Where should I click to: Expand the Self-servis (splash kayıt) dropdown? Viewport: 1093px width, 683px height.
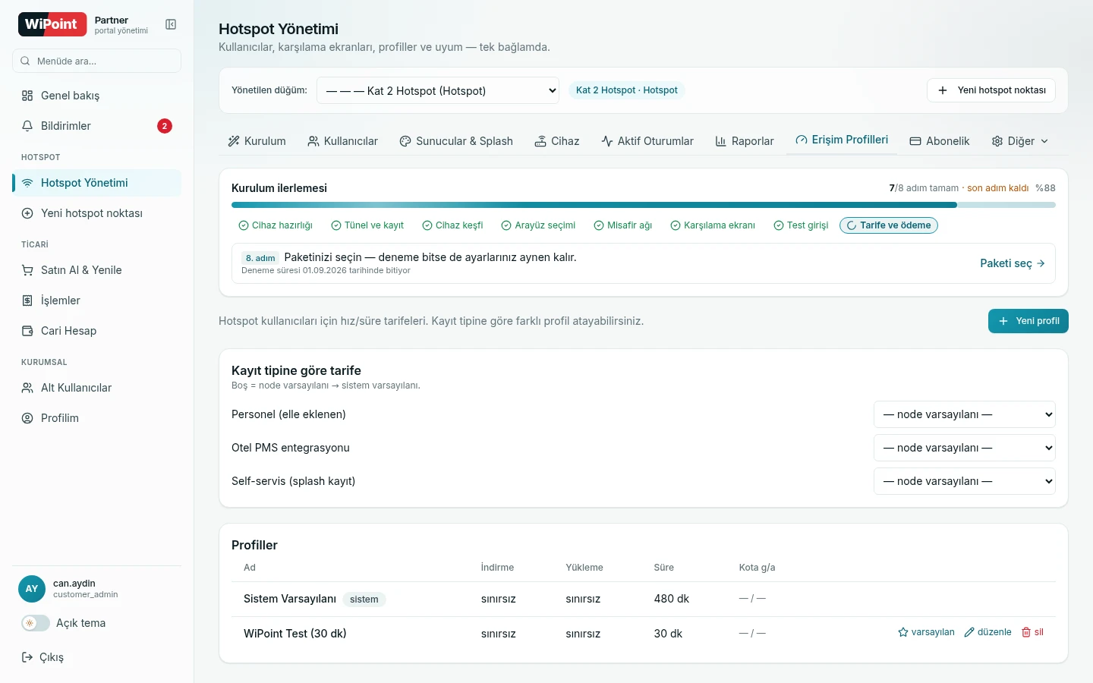pos(965,481)
